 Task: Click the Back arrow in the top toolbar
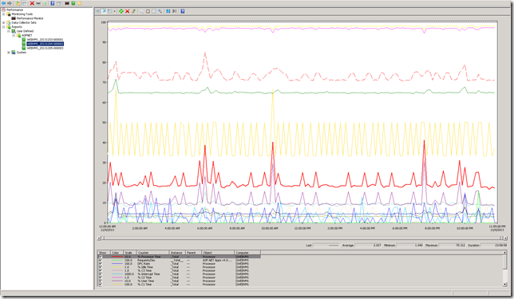pyautogui.click(x=4, y=3)
